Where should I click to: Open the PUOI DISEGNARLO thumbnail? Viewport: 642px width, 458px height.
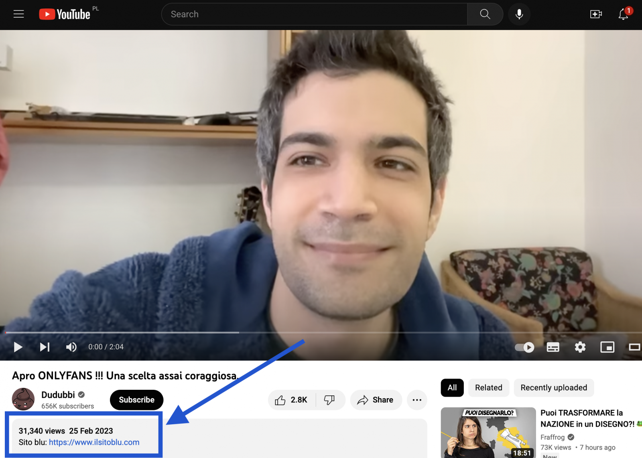click(x=488, y=433)
